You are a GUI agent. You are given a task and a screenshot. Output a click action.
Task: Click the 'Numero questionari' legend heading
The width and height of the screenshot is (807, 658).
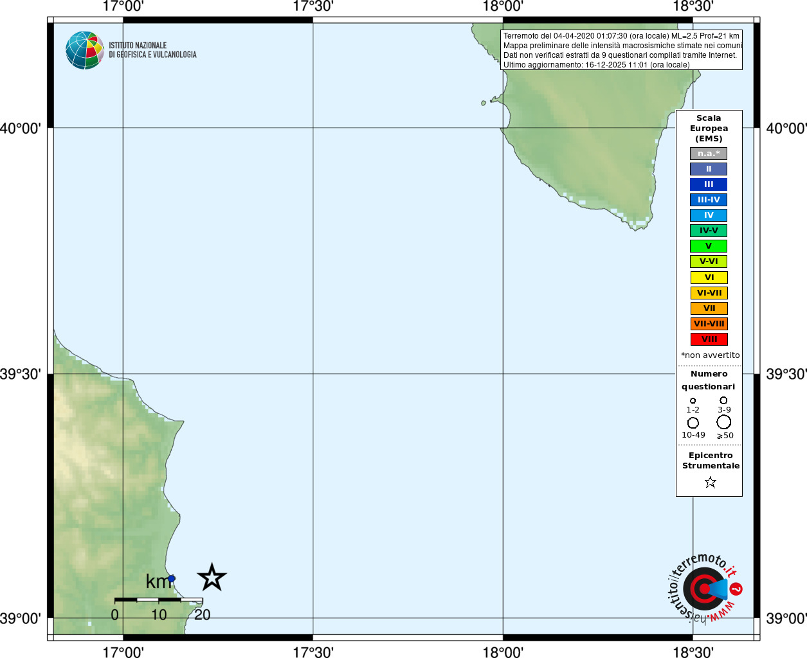(x=709, y=380)
